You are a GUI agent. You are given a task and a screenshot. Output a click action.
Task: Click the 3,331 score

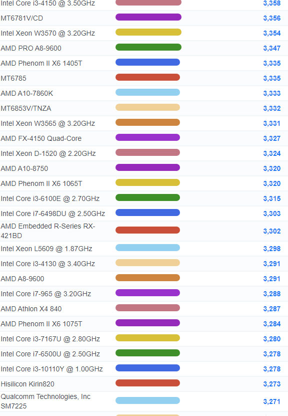[272, 123]
